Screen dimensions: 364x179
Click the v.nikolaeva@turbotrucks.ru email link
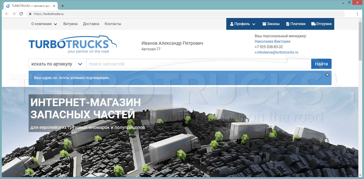tap(277, 52)
